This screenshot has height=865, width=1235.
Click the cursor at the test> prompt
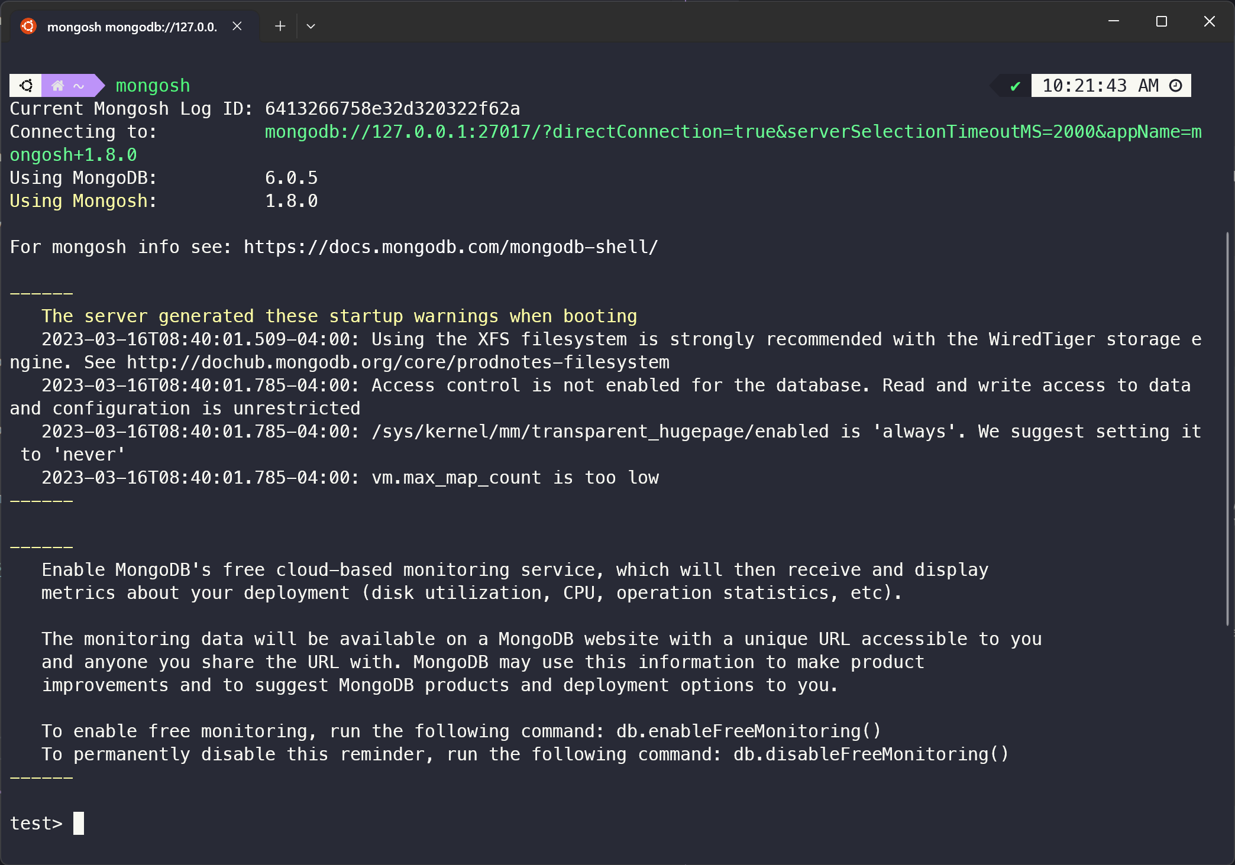point(79,823)
